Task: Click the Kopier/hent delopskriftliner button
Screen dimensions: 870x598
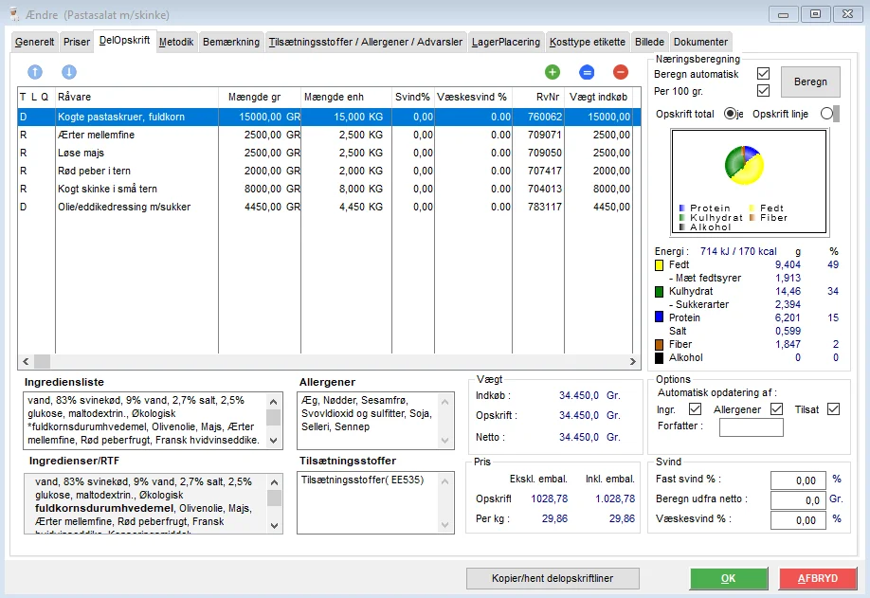Action: pos(553,578)
